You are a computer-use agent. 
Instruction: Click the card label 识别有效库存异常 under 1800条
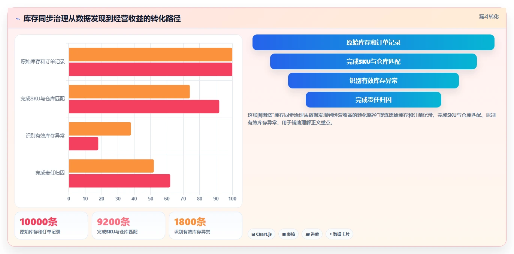(192, 232)
